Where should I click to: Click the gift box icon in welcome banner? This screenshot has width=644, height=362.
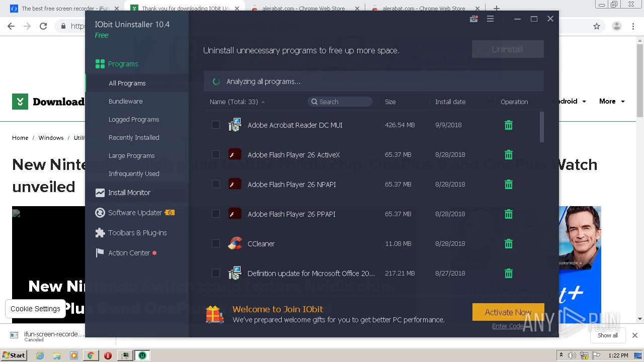pyautogui.click(x=215, y=314)
